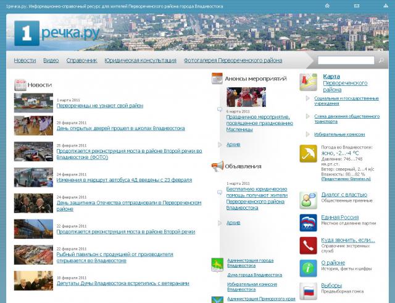
Task: Expand Архив under Объявления section
Action: click(233, 223)
